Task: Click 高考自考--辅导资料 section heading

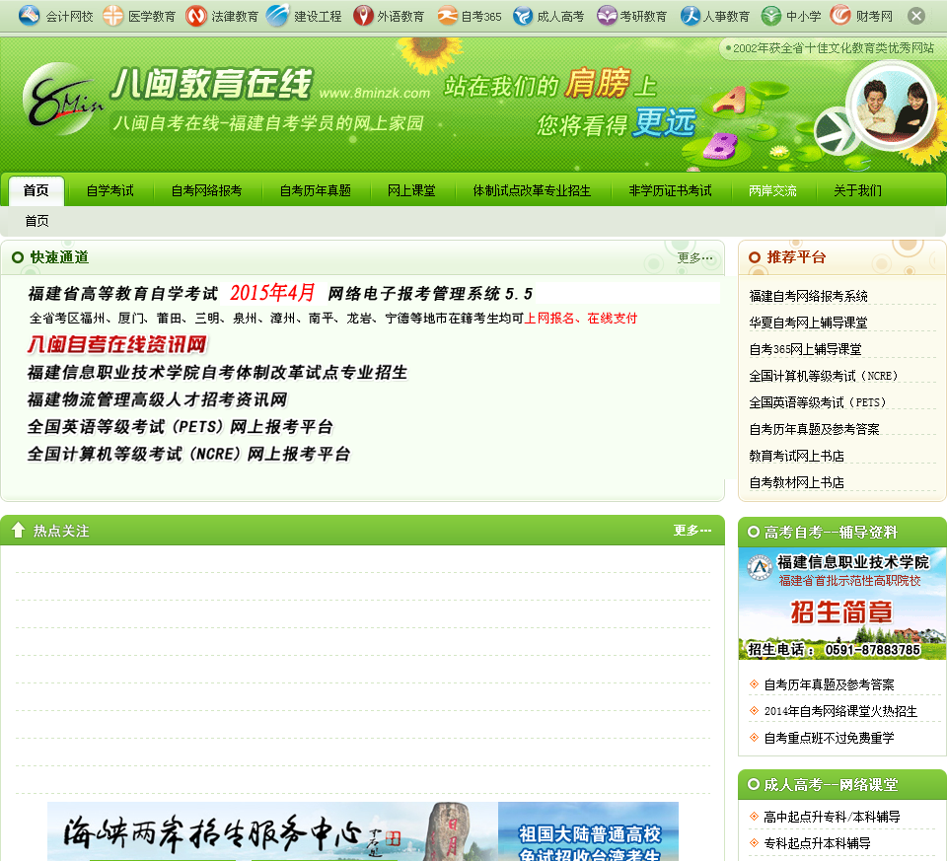Action: (831, 532)
